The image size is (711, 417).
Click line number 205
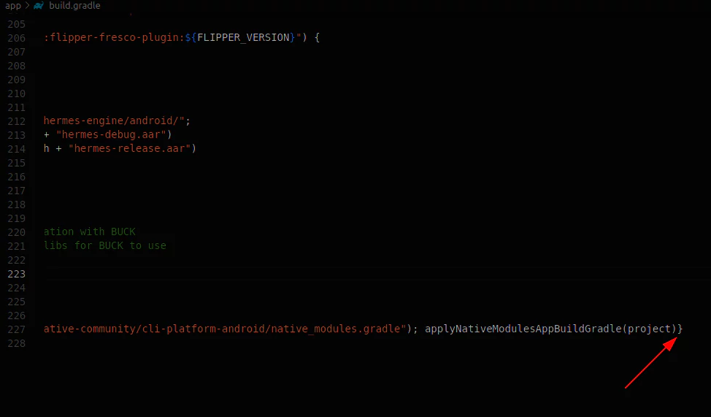tap(17, 24)
